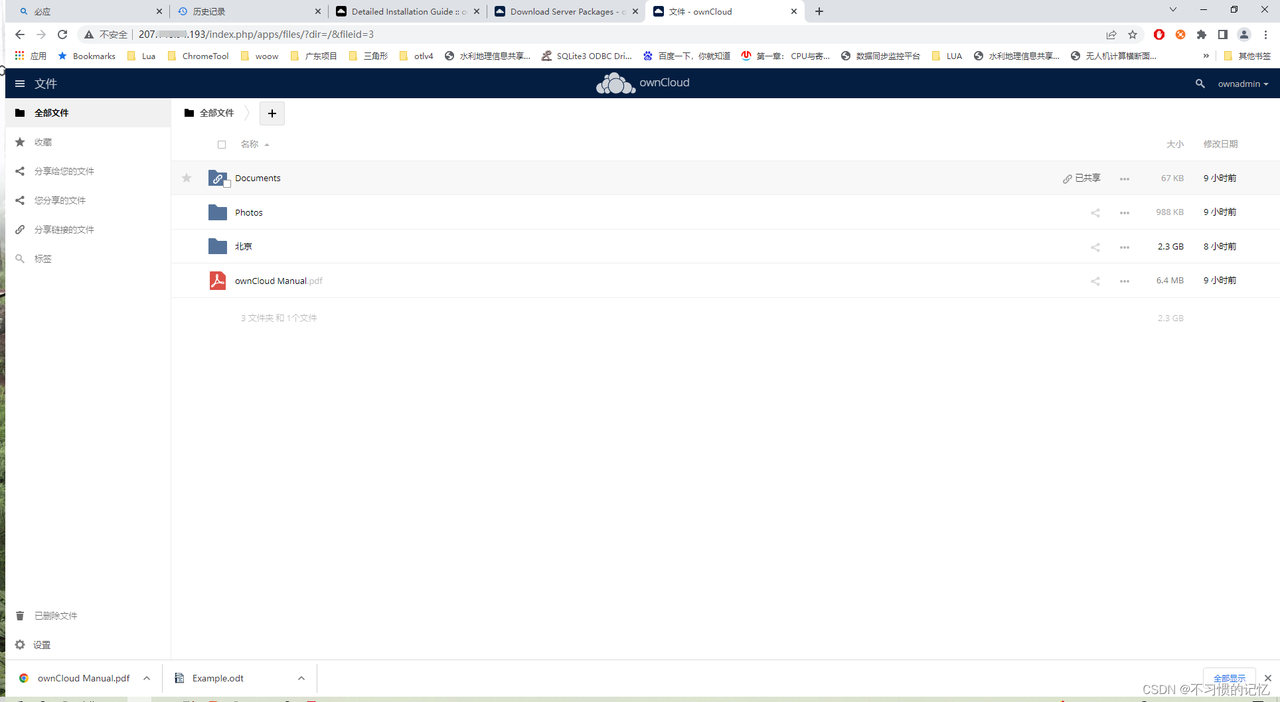
Task: Switch to Detailed Installation Guide tab
Action: click(408, 11)
